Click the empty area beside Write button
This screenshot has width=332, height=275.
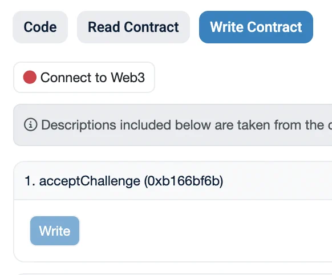205,230
